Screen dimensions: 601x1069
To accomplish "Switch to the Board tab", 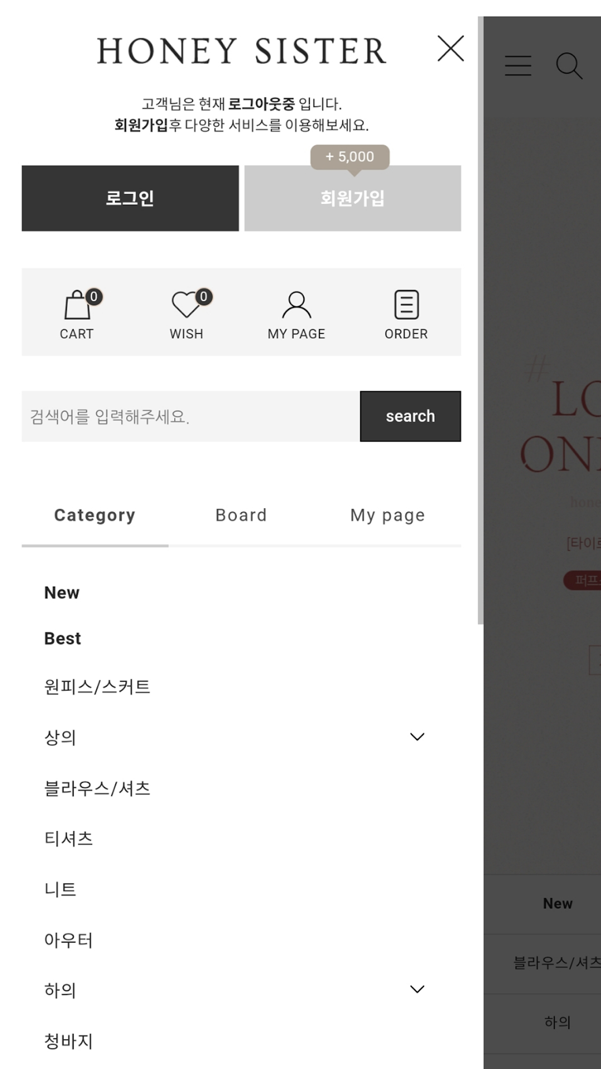I will coord(241,516).
